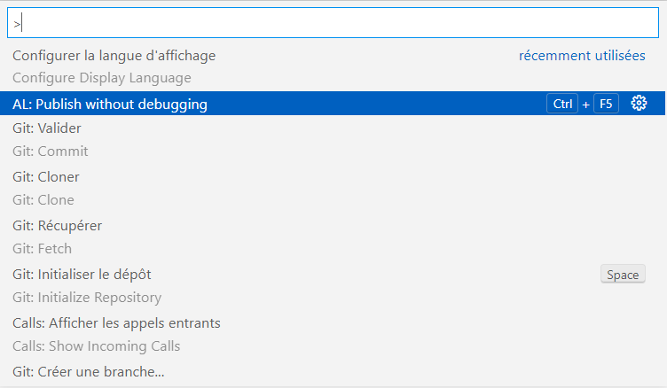This screenshot has height=388, width=667.
Task: Click the Configure Display Language alias text
Action: [x=101, y=78]
